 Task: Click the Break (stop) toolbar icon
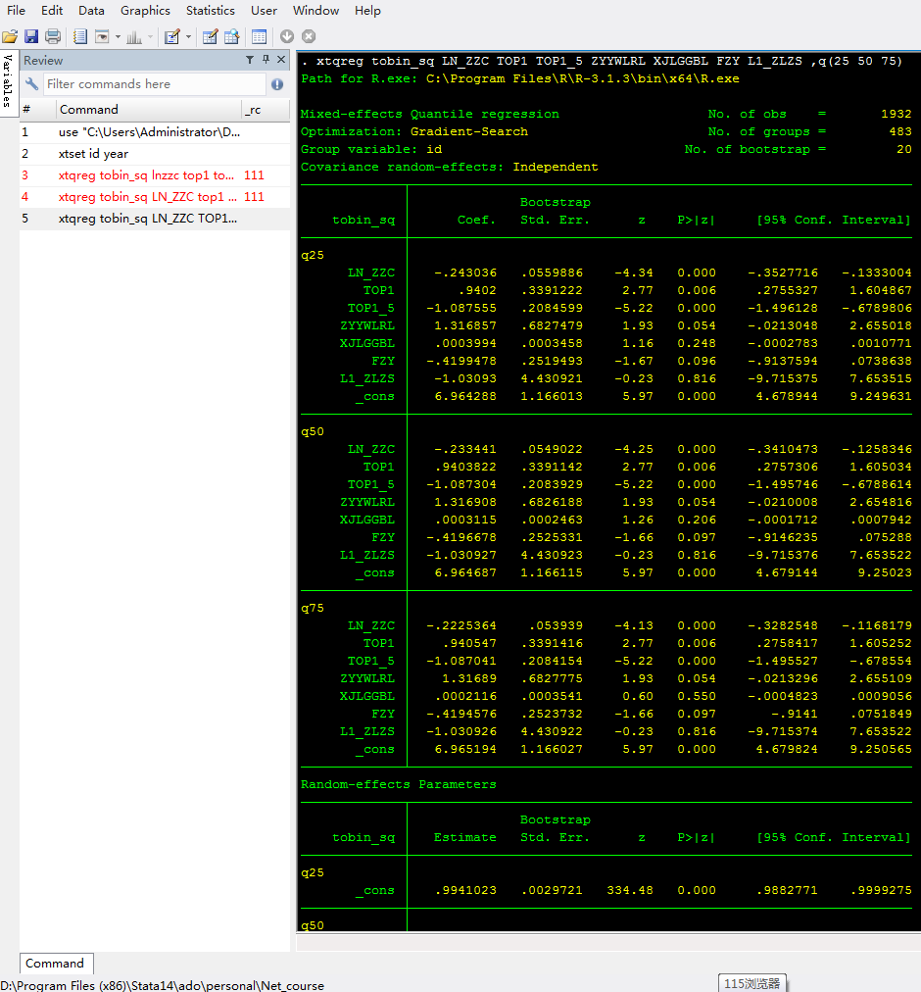click(x=309, y=37)
